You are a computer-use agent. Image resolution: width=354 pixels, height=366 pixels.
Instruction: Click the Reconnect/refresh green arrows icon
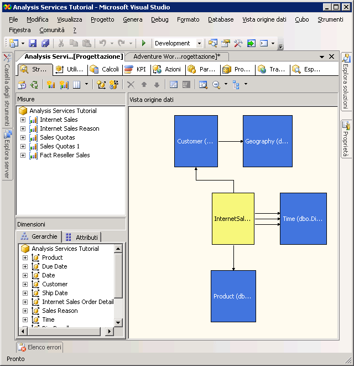pyautogui.click(x=34, y=85)
